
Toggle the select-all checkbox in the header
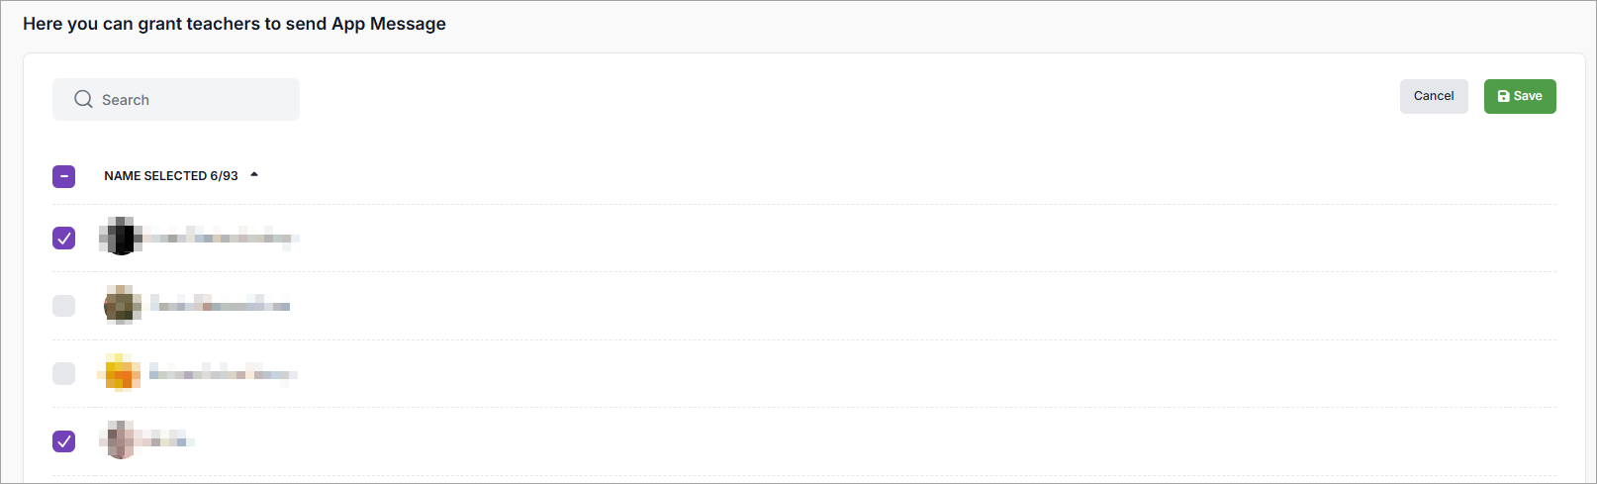tap(63, 176)
